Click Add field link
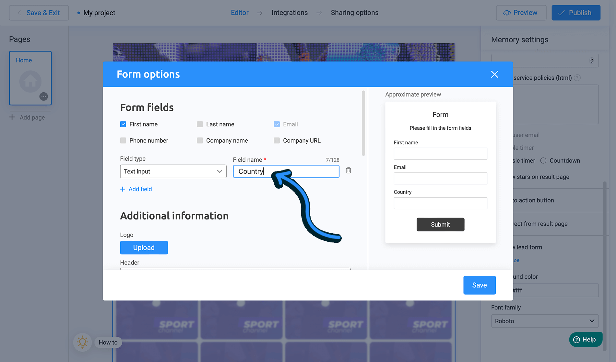The width and height of the screenshot is (616, 362). (x=136, y=189)
